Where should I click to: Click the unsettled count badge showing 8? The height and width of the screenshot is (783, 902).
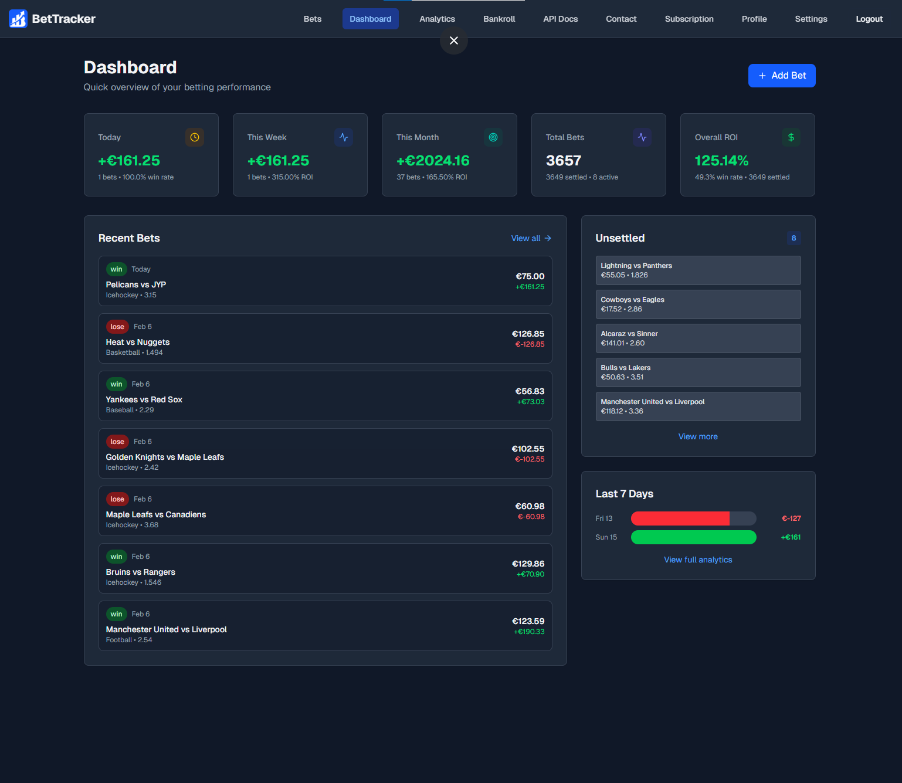[x=794, y=238]
